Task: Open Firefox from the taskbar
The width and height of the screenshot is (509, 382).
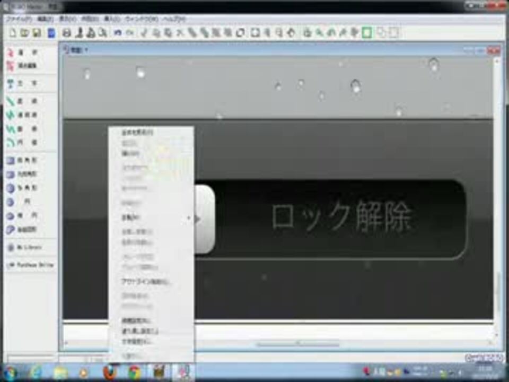Action: (x=110, y=372)
